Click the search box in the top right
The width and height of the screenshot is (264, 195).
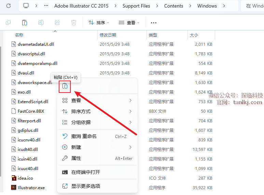point(253,6)
